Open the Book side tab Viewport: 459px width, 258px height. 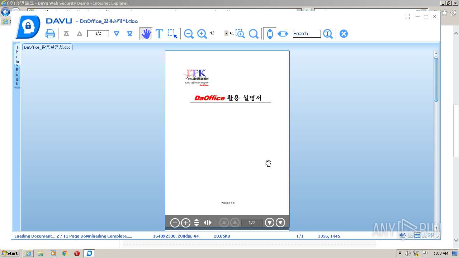pyautogui.click(x=17, y=77)
